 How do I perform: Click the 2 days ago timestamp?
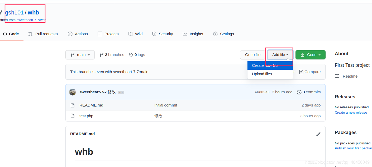point(311,105)
